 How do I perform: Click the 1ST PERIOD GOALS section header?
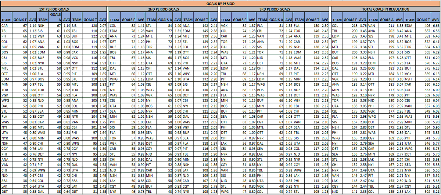[54, 8]
